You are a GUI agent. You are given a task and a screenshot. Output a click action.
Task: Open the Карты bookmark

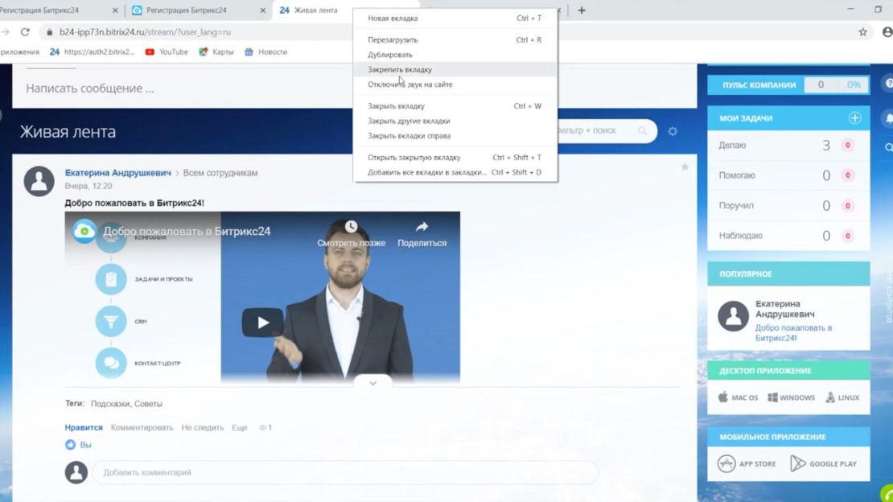point(216,51)
